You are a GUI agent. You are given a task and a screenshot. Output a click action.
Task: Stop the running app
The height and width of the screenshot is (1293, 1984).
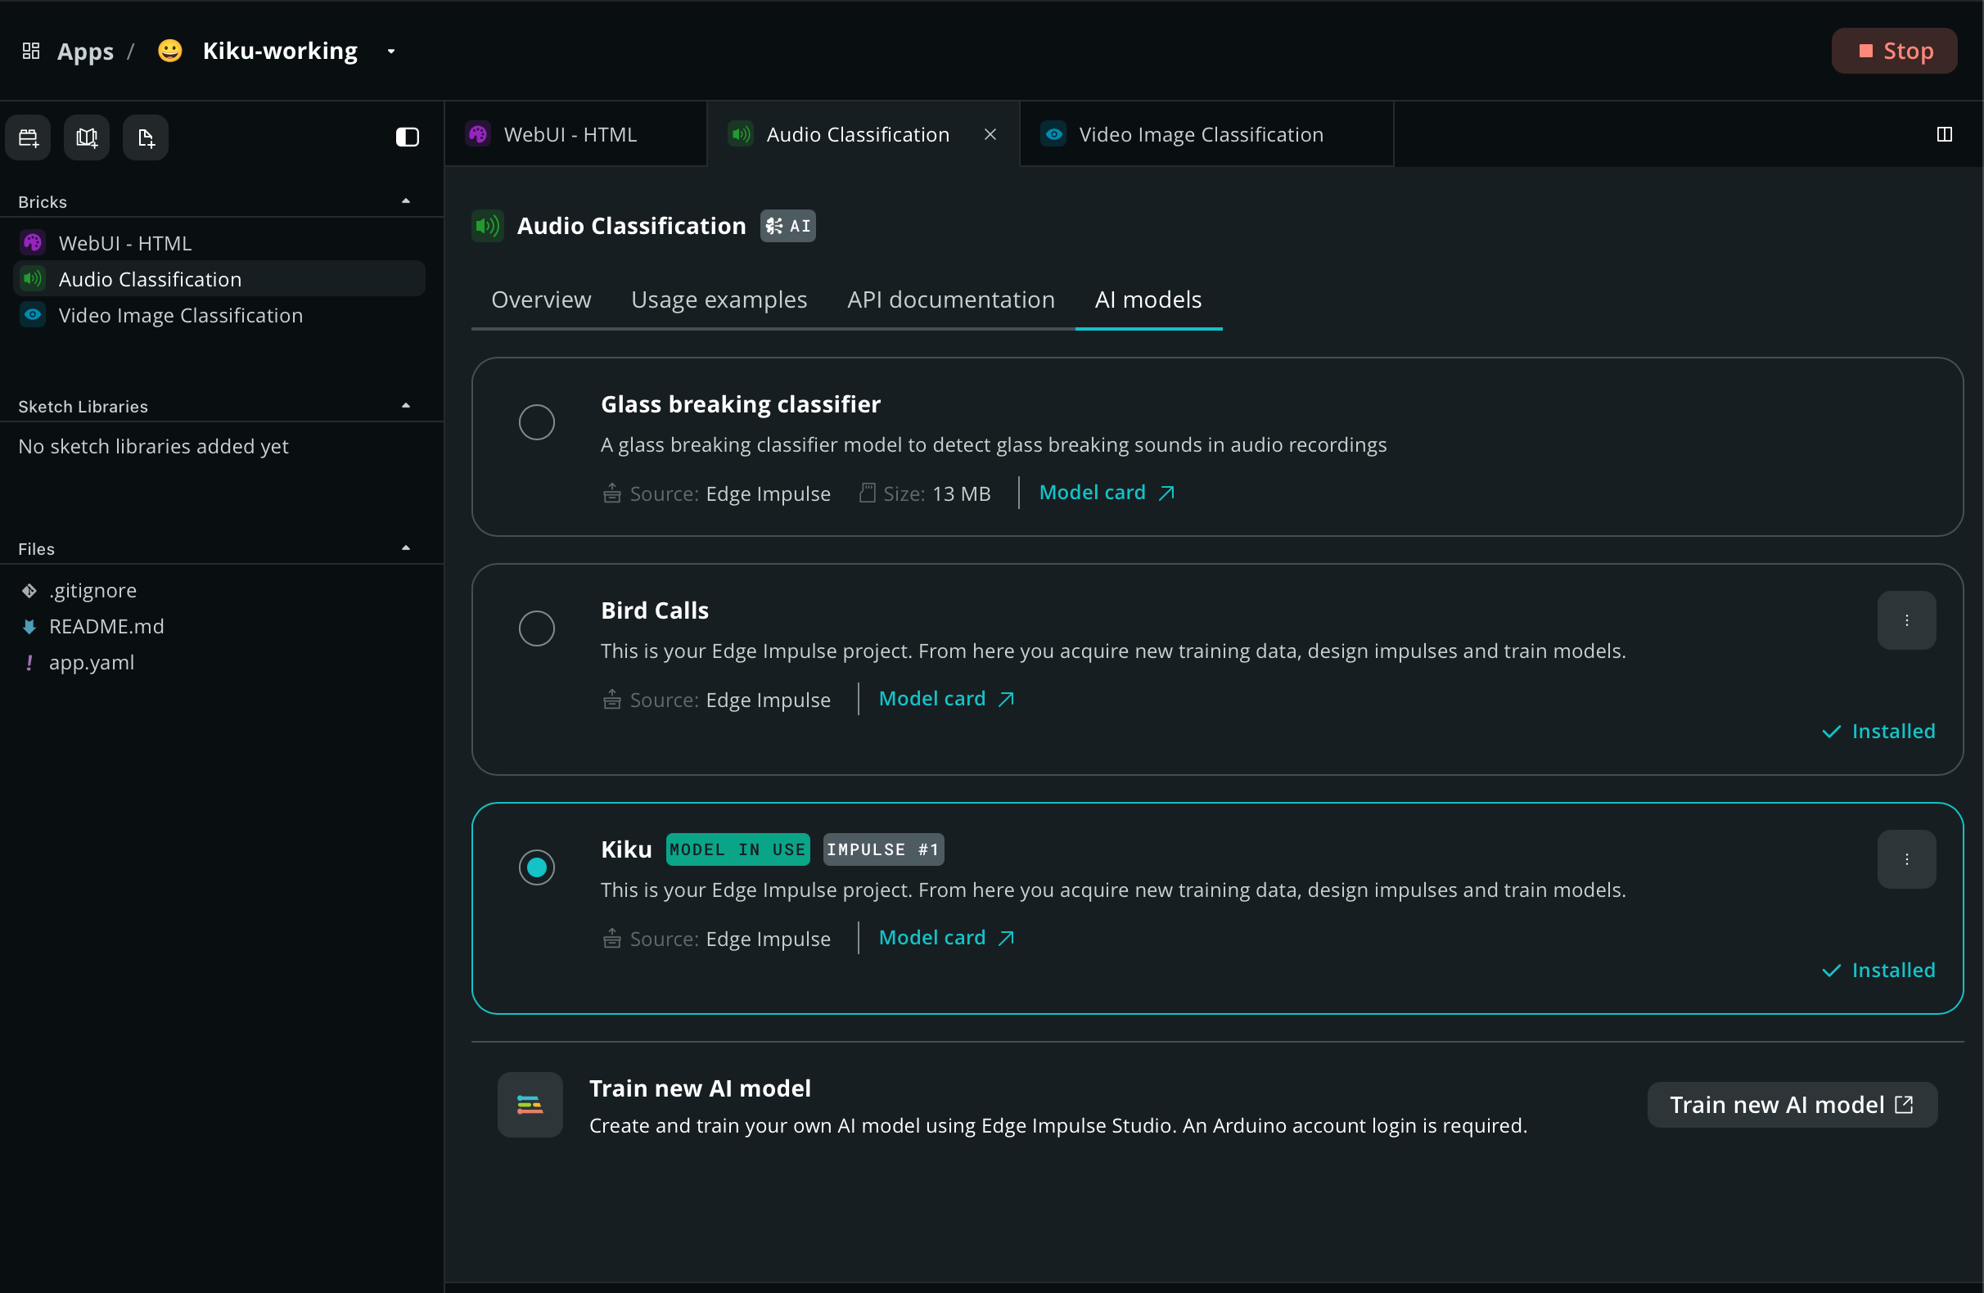pos(1893,51)
